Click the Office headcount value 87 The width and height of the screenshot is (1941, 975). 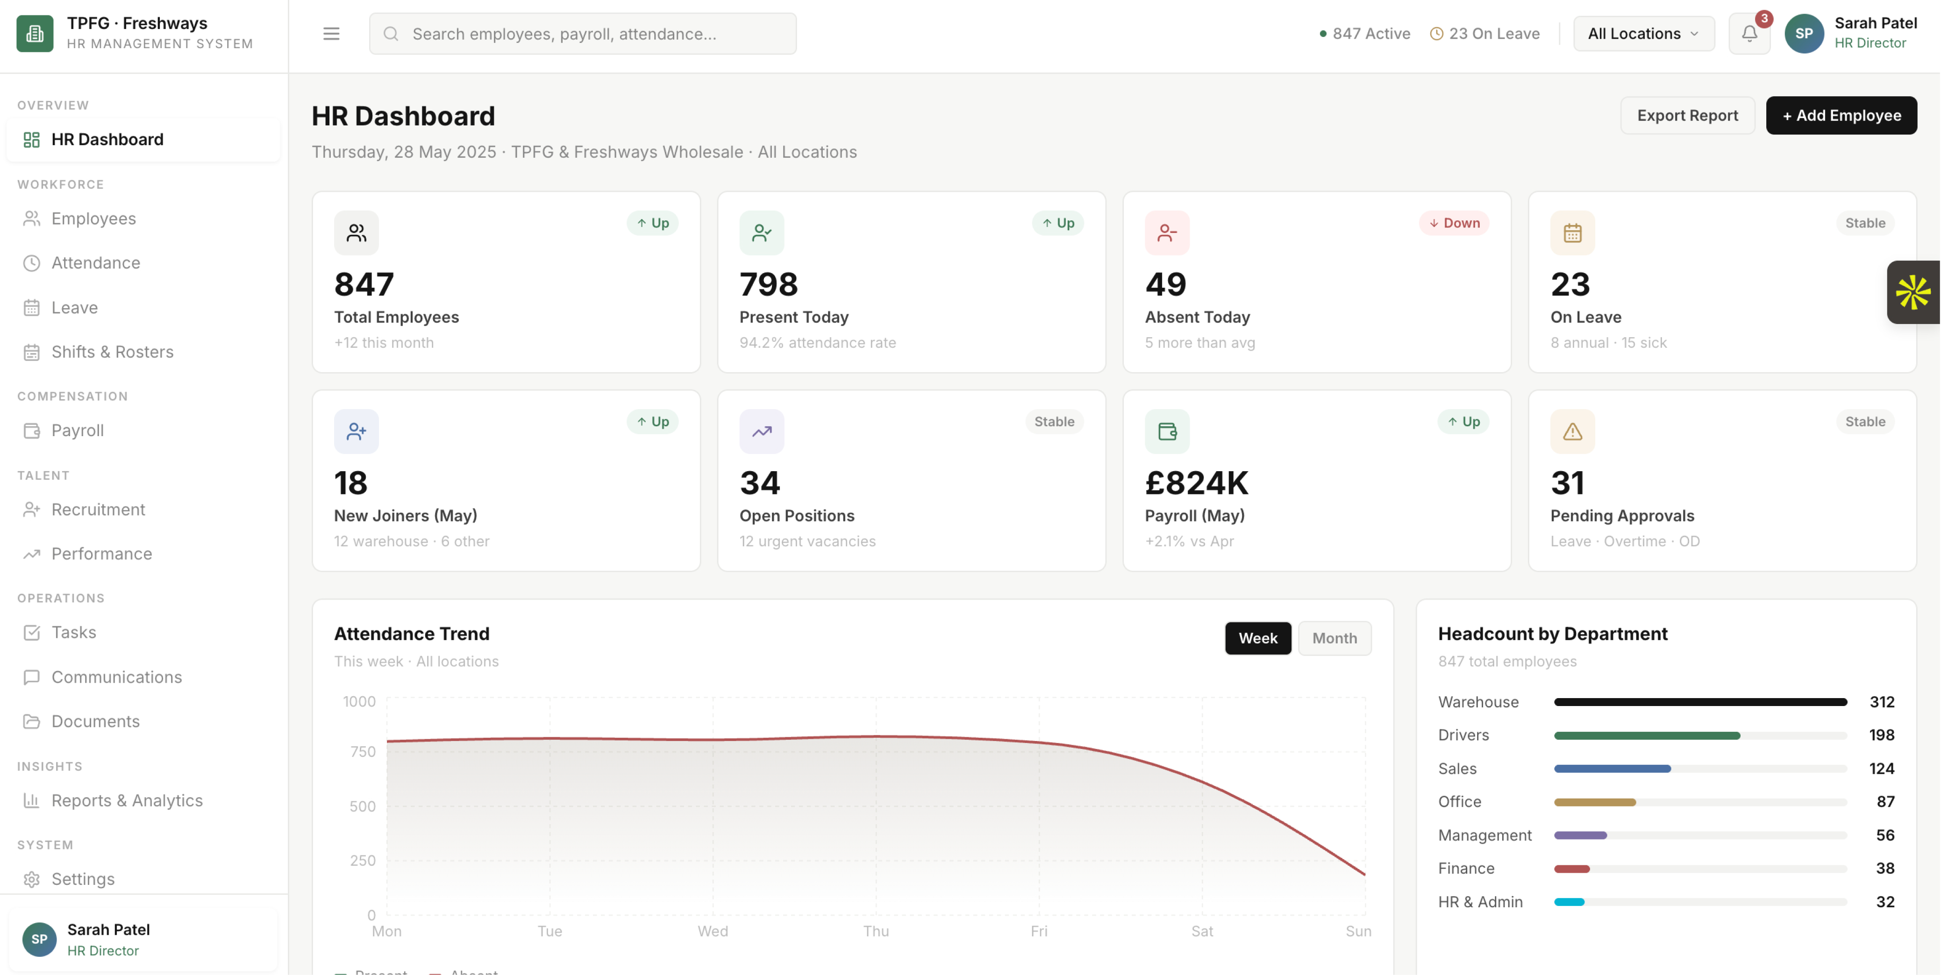[x=1885, y=802]
